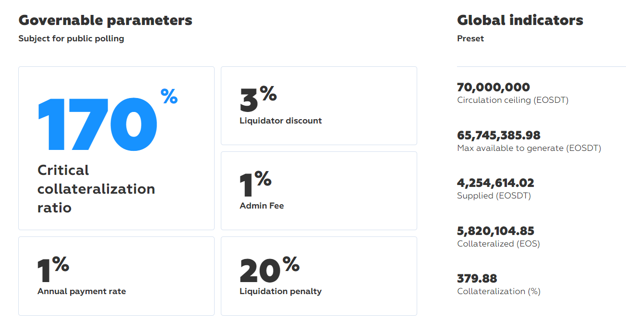Viewport: 626px width, 321px height.
Task: Select the 4,254,614.02 supplied value
Action: click(495, 183)
